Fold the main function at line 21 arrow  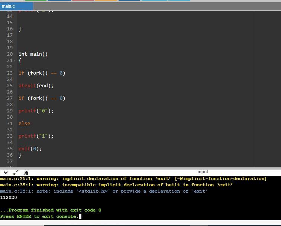pyautogui.click(x=14, y=60)
